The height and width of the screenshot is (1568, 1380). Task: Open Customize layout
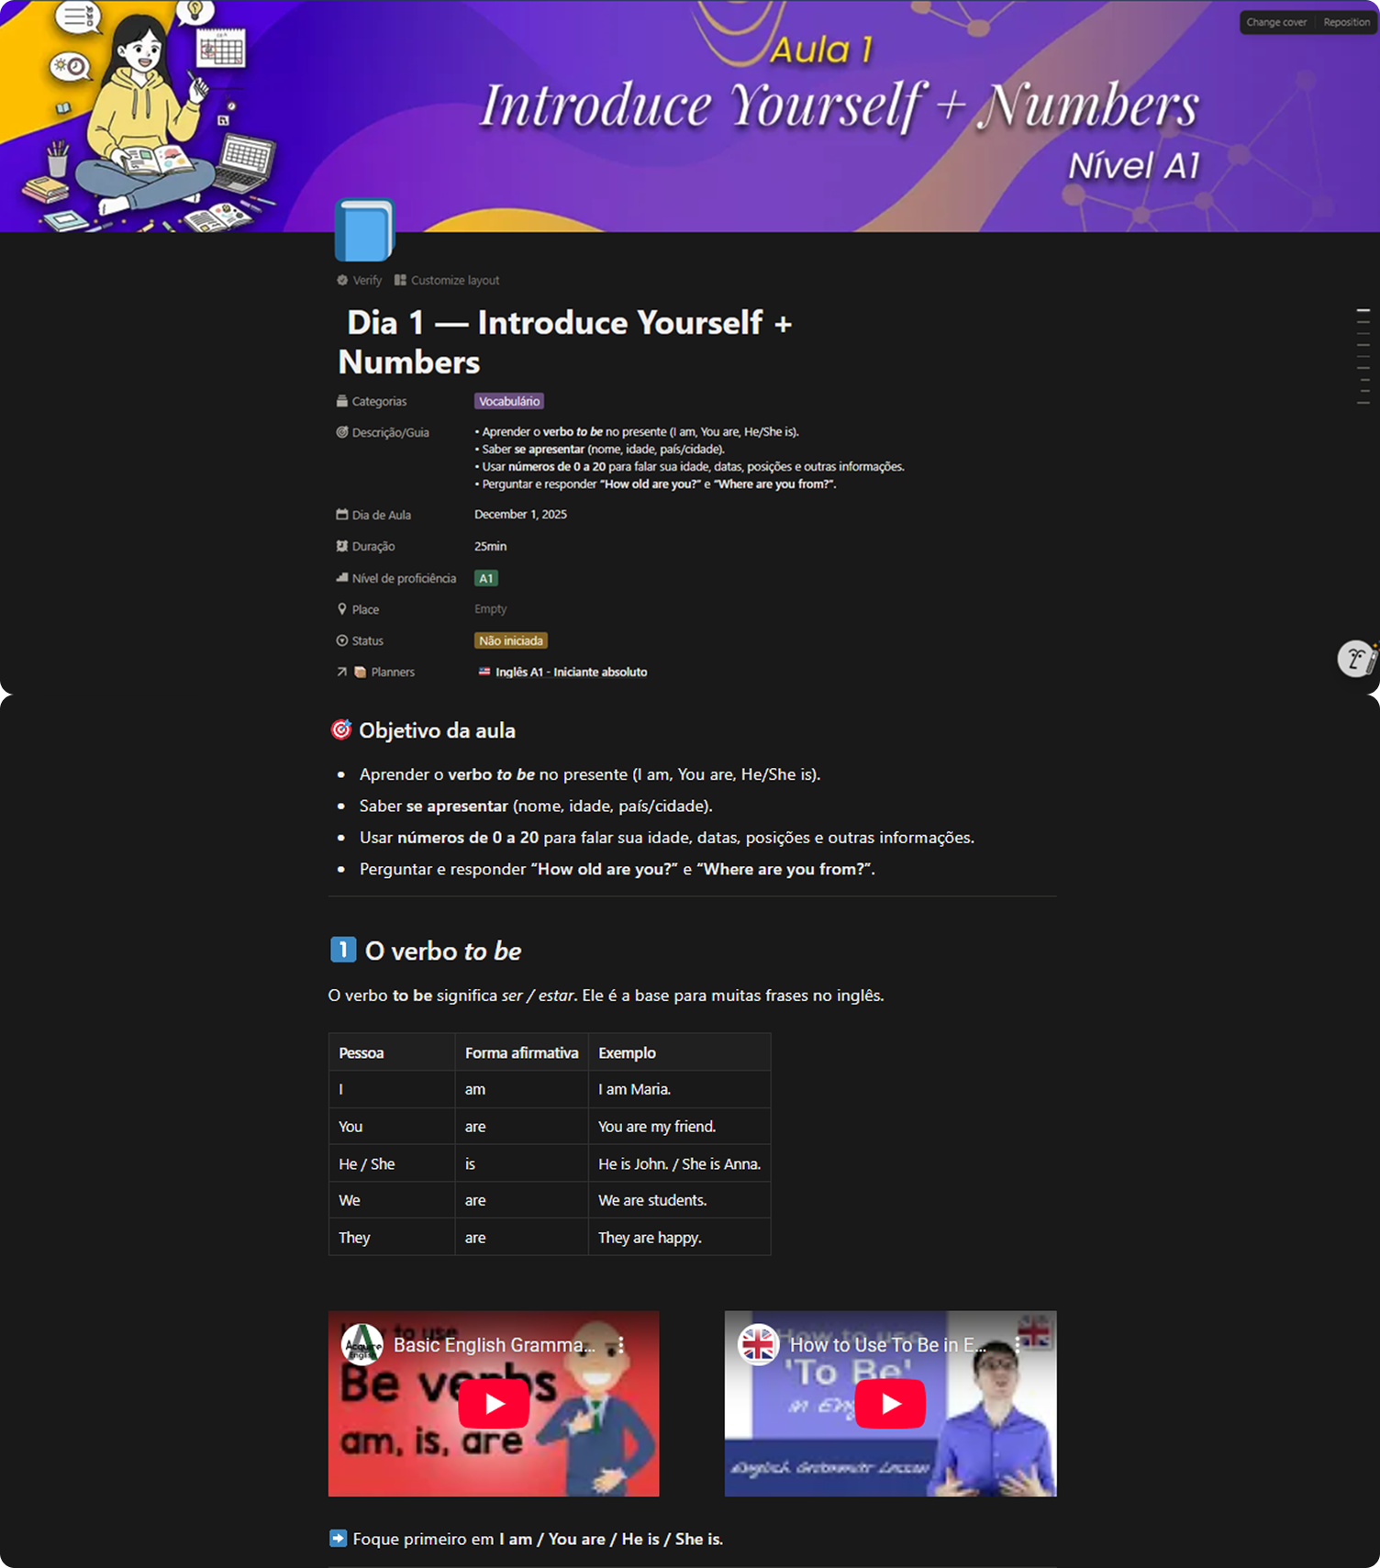click(447, 281)
